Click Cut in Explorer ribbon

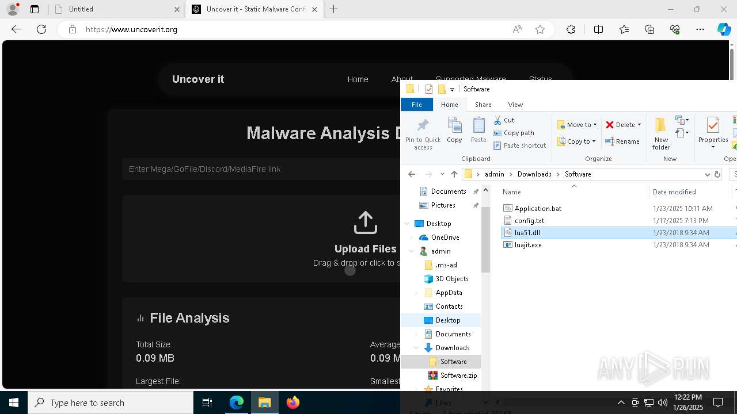504,120
